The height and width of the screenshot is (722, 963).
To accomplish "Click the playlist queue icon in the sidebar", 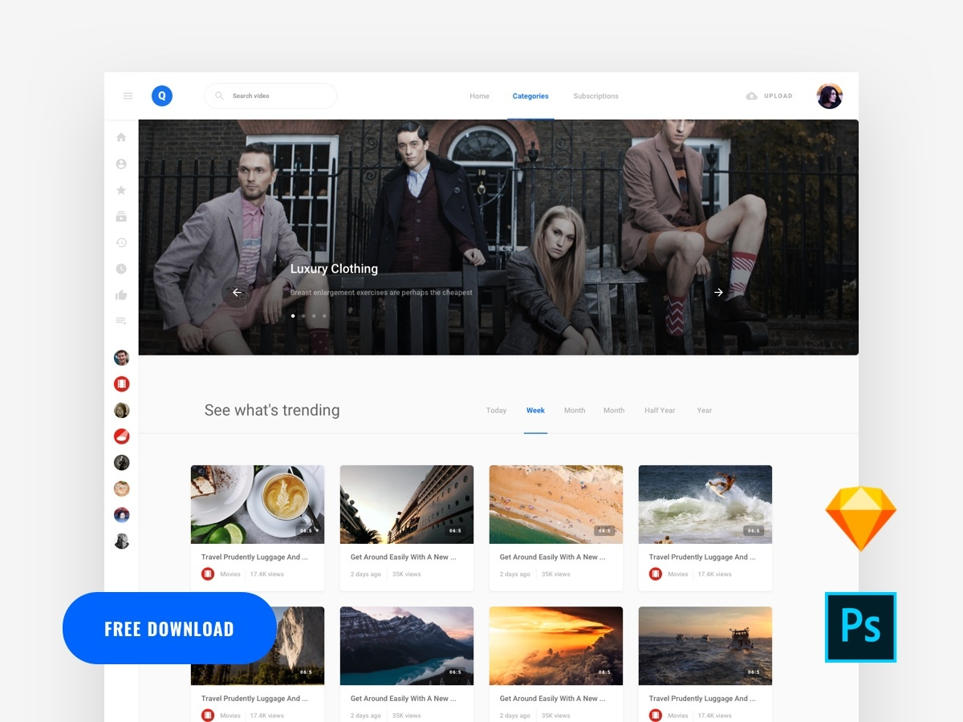I will pos(121,321).
